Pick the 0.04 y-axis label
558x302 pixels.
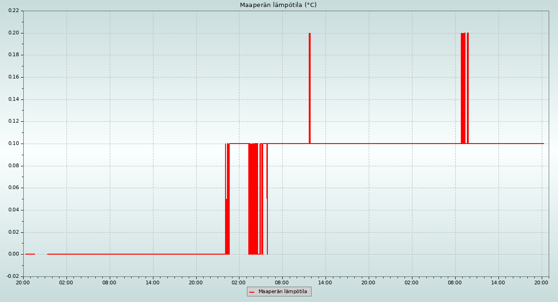[13, 210]
